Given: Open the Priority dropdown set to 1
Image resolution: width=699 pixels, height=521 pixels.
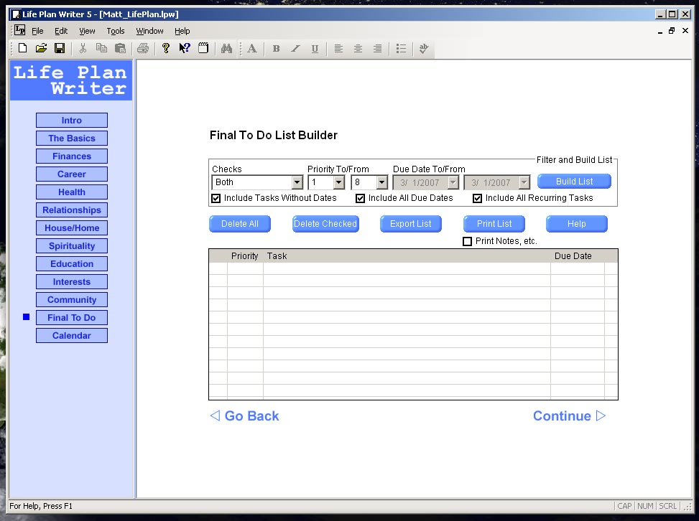Looking at the screenshot, I should coord(339,182).
